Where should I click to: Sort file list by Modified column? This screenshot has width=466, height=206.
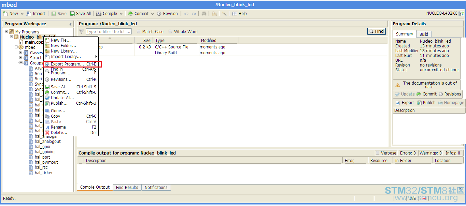tap(218, 40)
